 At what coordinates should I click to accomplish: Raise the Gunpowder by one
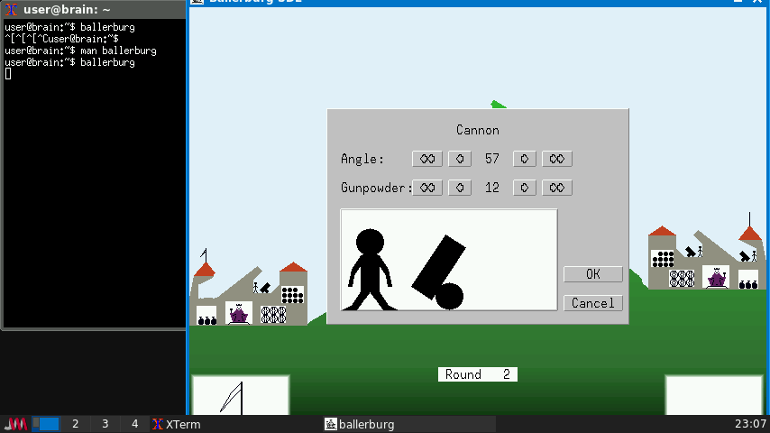click(525, 188)
